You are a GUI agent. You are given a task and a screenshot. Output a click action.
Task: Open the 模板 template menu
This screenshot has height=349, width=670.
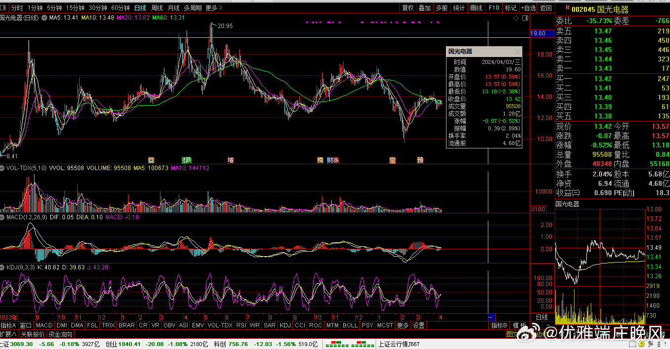coord(519,325)
